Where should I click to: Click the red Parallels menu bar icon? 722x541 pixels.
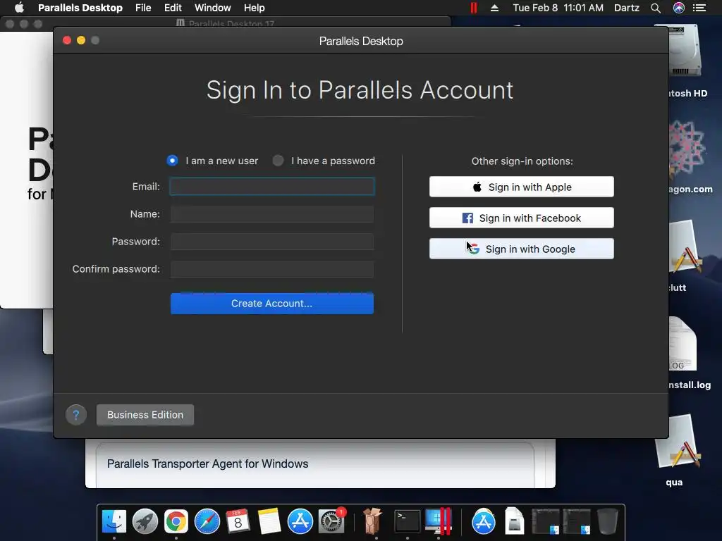coord(473,8)
